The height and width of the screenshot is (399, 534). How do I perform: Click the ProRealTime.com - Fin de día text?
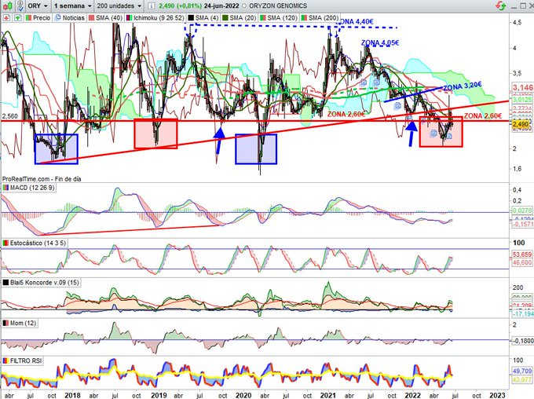click(42, 179)
